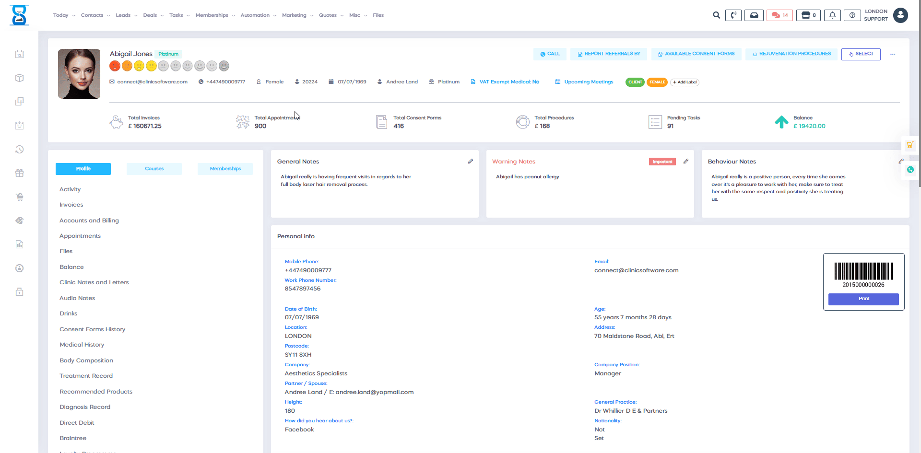This screenshot has height=453, width=921.
Task: Open the search magnifier icon
Action: [x=716, y=15]
